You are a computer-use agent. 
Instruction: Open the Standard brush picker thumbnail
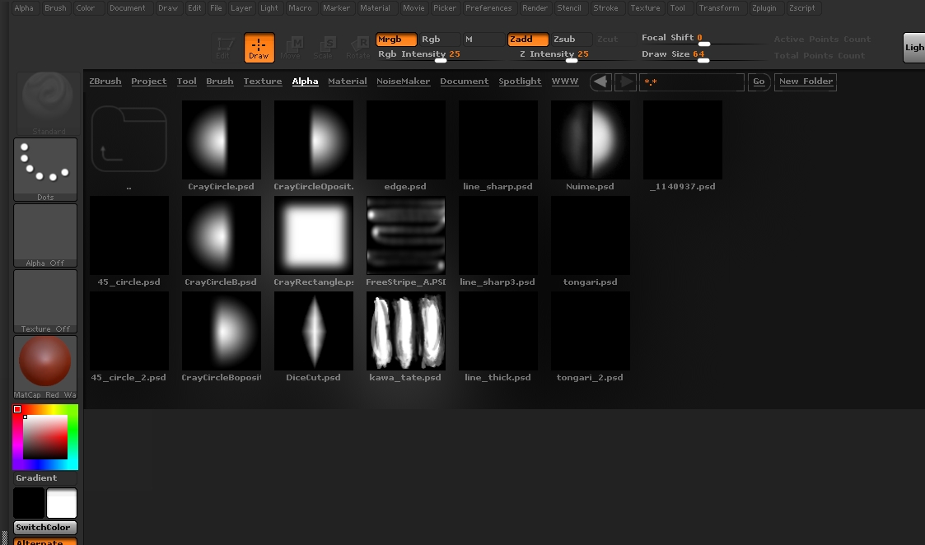[x=45, y=100]
